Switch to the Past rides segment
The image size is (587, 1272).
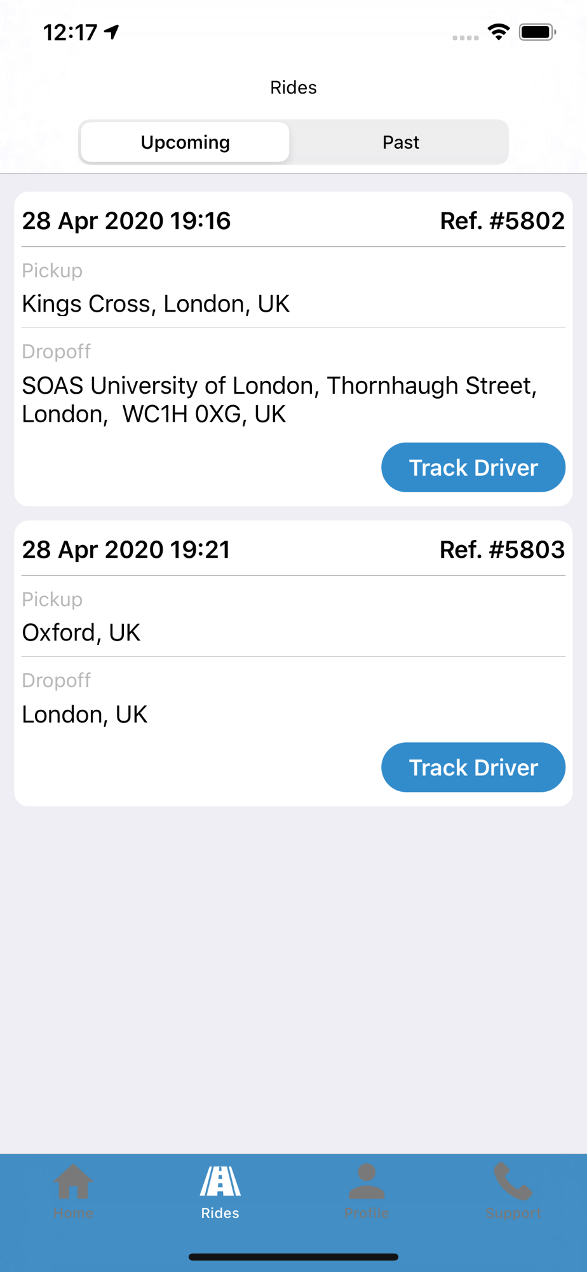400,142
